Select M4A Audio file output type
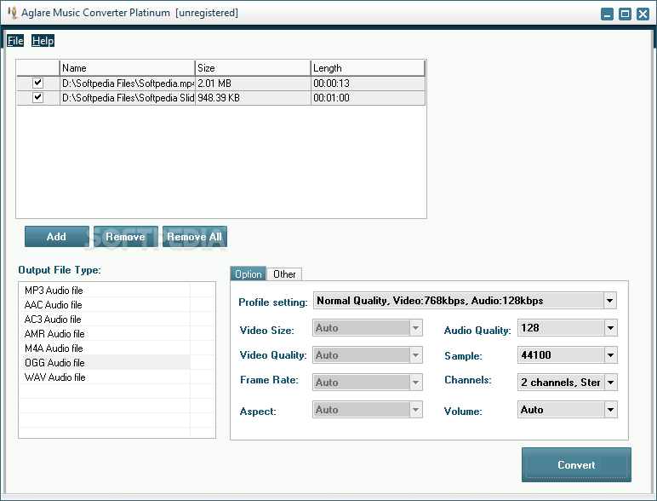This screenshot has width=657, height=501. (105, 348)
